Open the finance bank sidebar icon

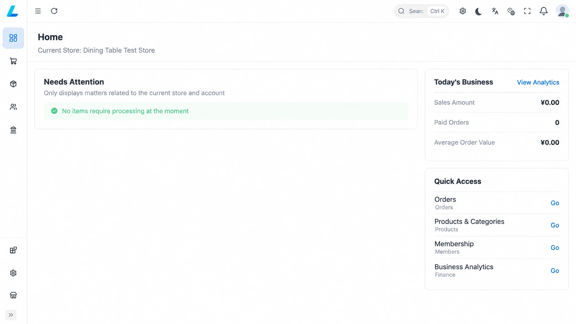tap(13, 130)
